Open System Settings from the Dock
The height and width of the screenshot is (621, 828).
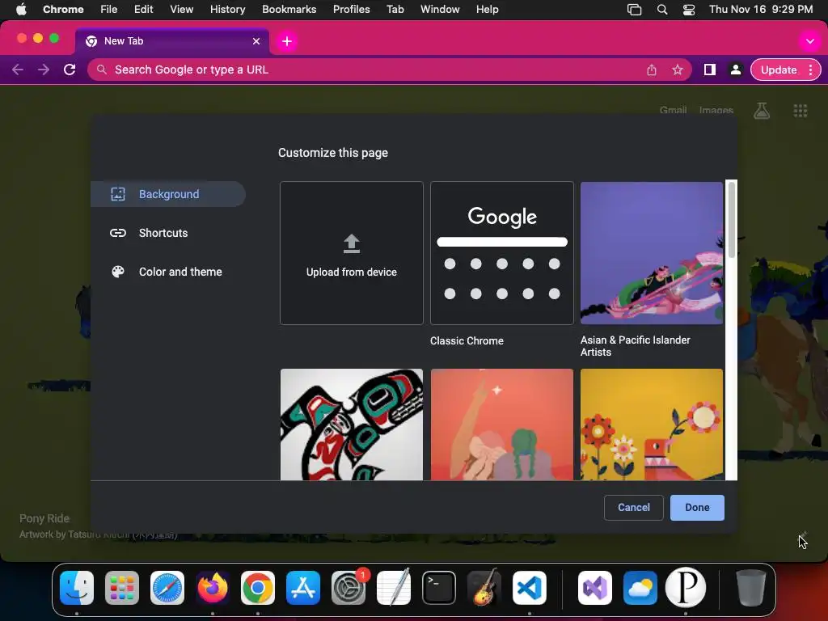point(349,588)
